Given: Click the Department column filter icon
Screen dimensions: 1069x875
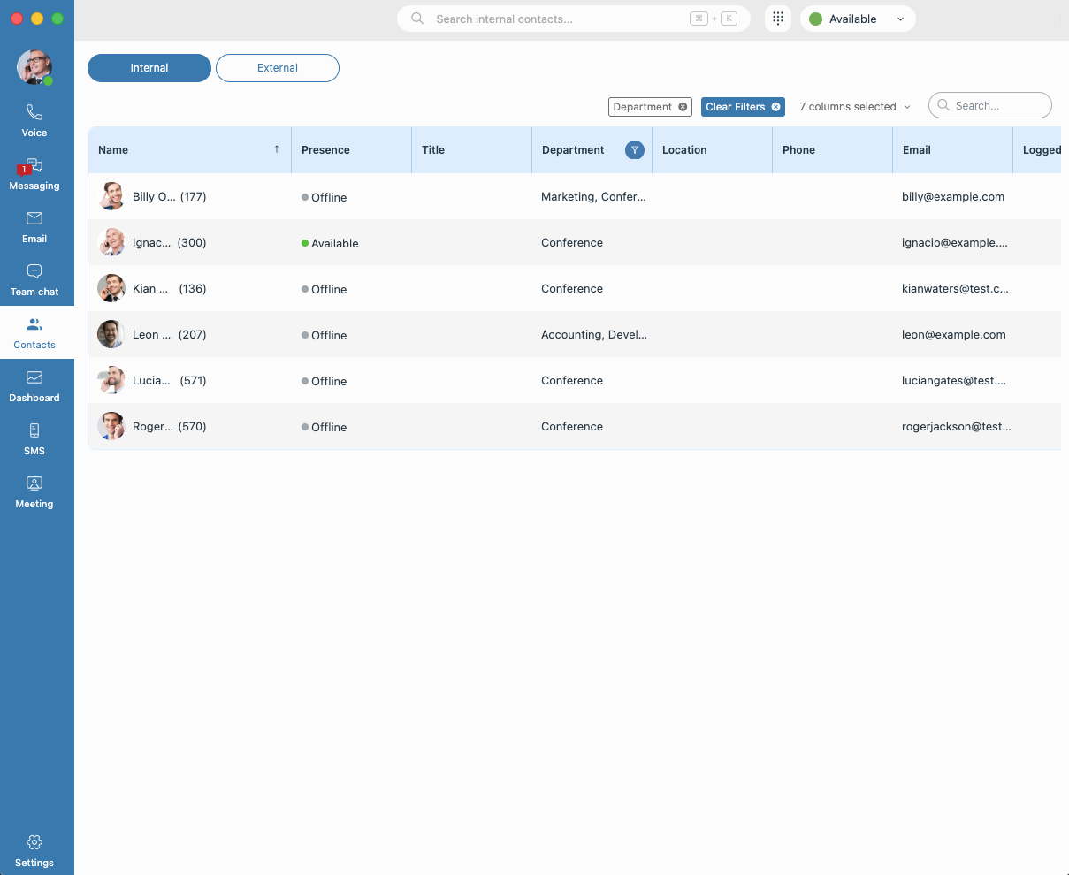Looking at the screenshot, I should tap(634, 150).
